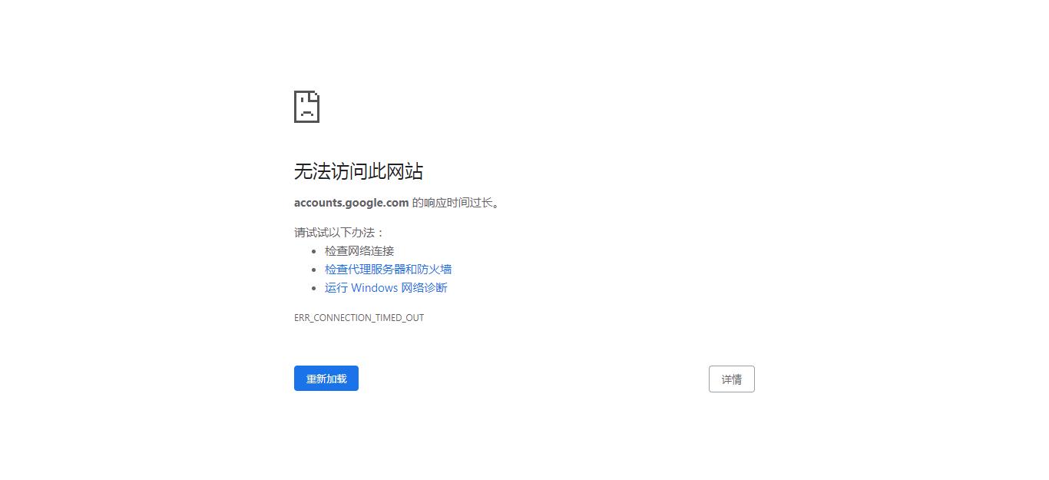Click the blank area between 重新加载 and 详情
1049x480 pixels.
click(534, 379)
